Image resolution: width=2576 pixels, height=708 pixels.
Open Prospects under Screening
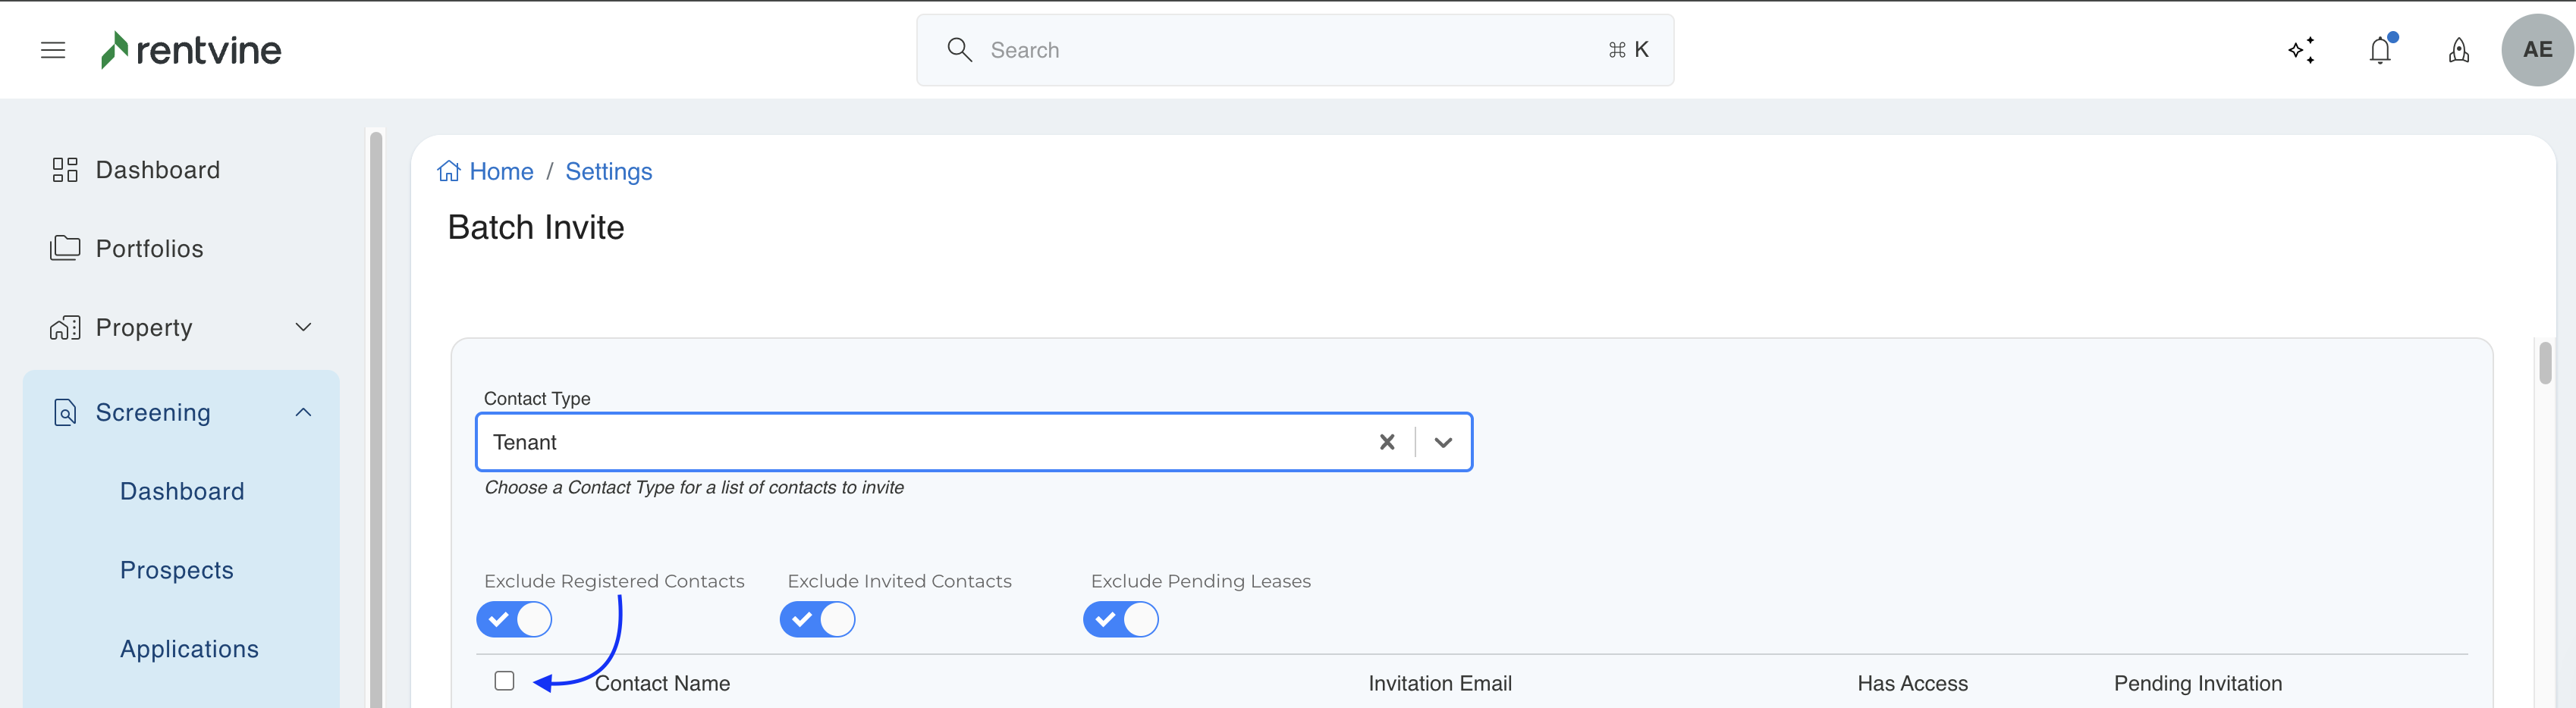coord(177,570)
